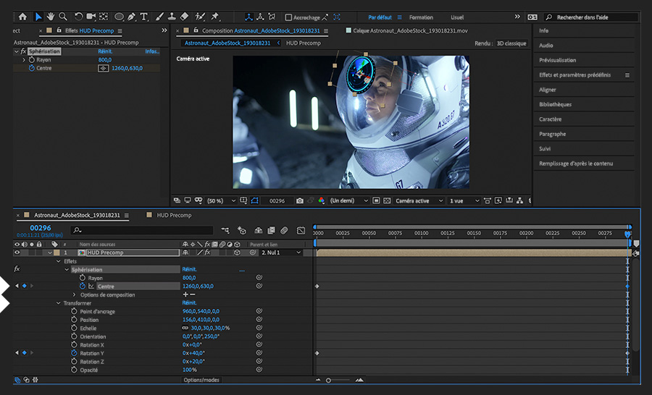Click the Options/modes button

pos(201,380)
